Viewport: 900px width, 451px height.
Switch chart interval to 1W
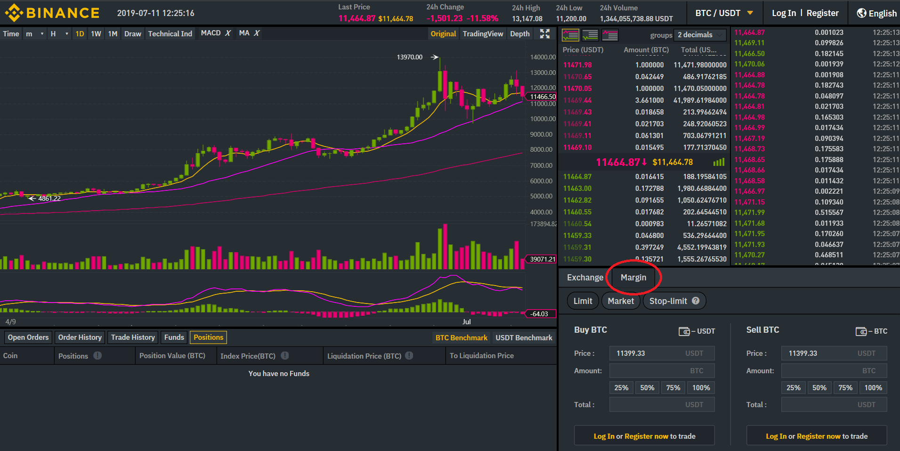pos(96,34)
